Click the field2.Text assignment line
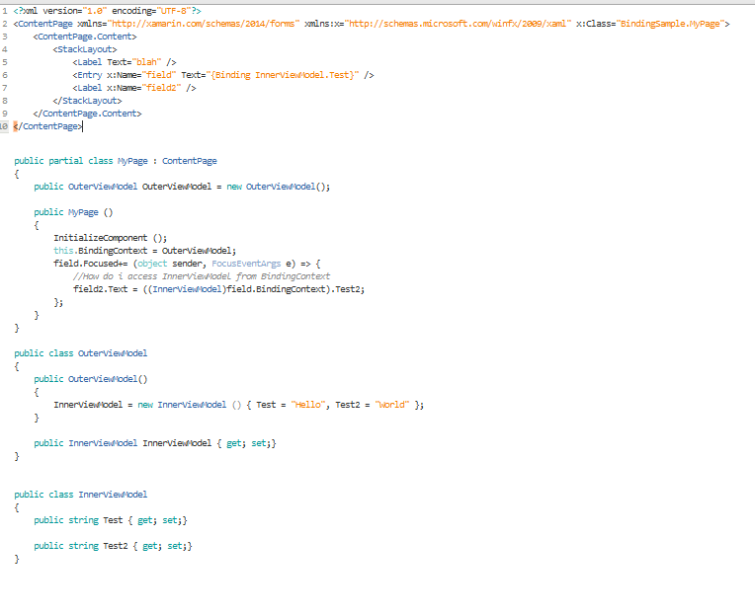 click(x=219, y=289)
